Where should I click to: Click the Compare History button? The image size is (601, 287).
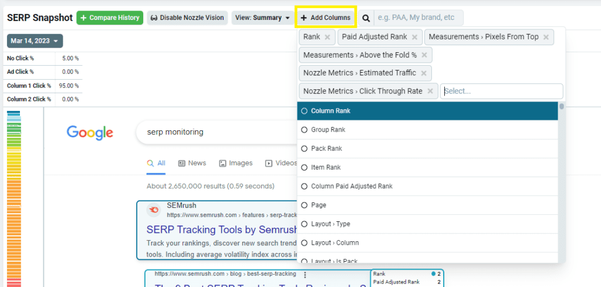(110, 18)
